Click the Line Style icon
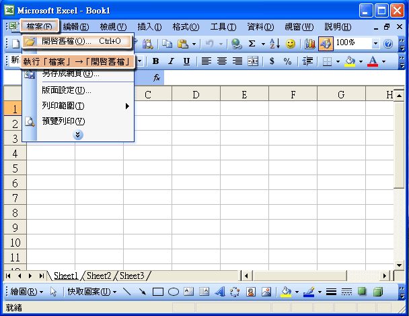This screenshot has width=409, height=316. tap(331, 292)
